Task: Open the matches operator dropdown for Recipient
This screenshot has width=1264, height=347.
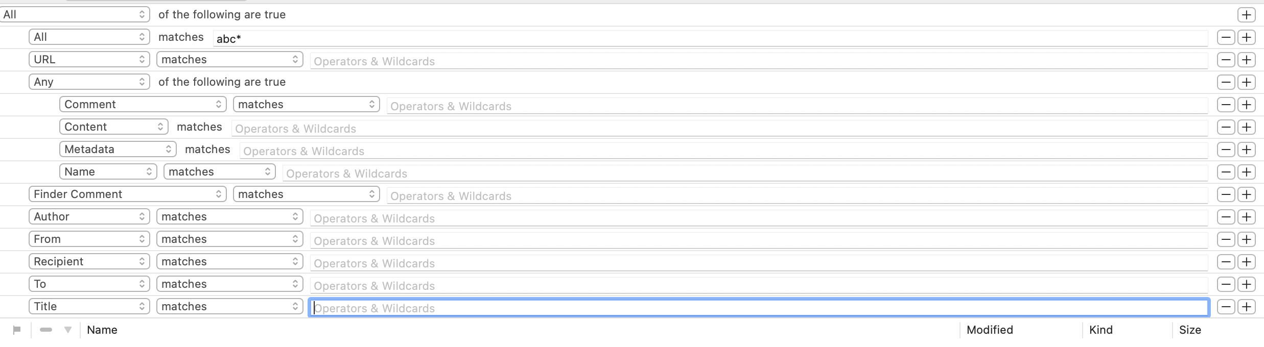Action: coord(229,261)
